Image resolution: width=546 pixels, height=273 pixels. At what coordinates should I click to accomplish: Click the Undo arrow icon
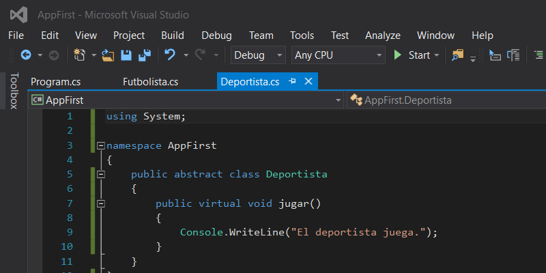point(170,55)
